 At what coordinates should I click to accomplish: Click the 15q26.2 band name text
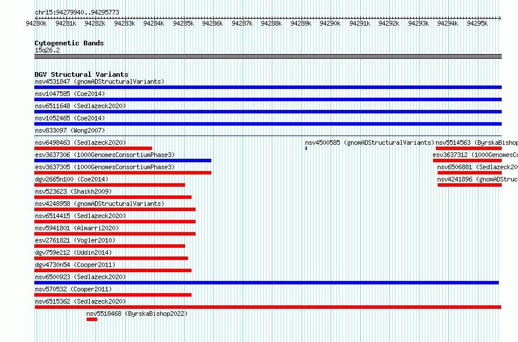click(x=47, y=50)
